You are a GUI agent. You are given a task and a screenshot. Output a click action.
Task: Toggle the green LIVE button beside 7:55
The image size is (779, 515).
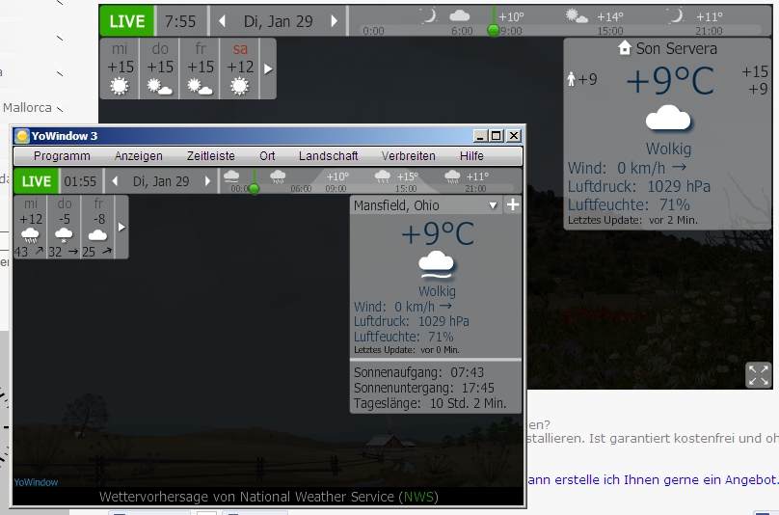coord(126,21)
